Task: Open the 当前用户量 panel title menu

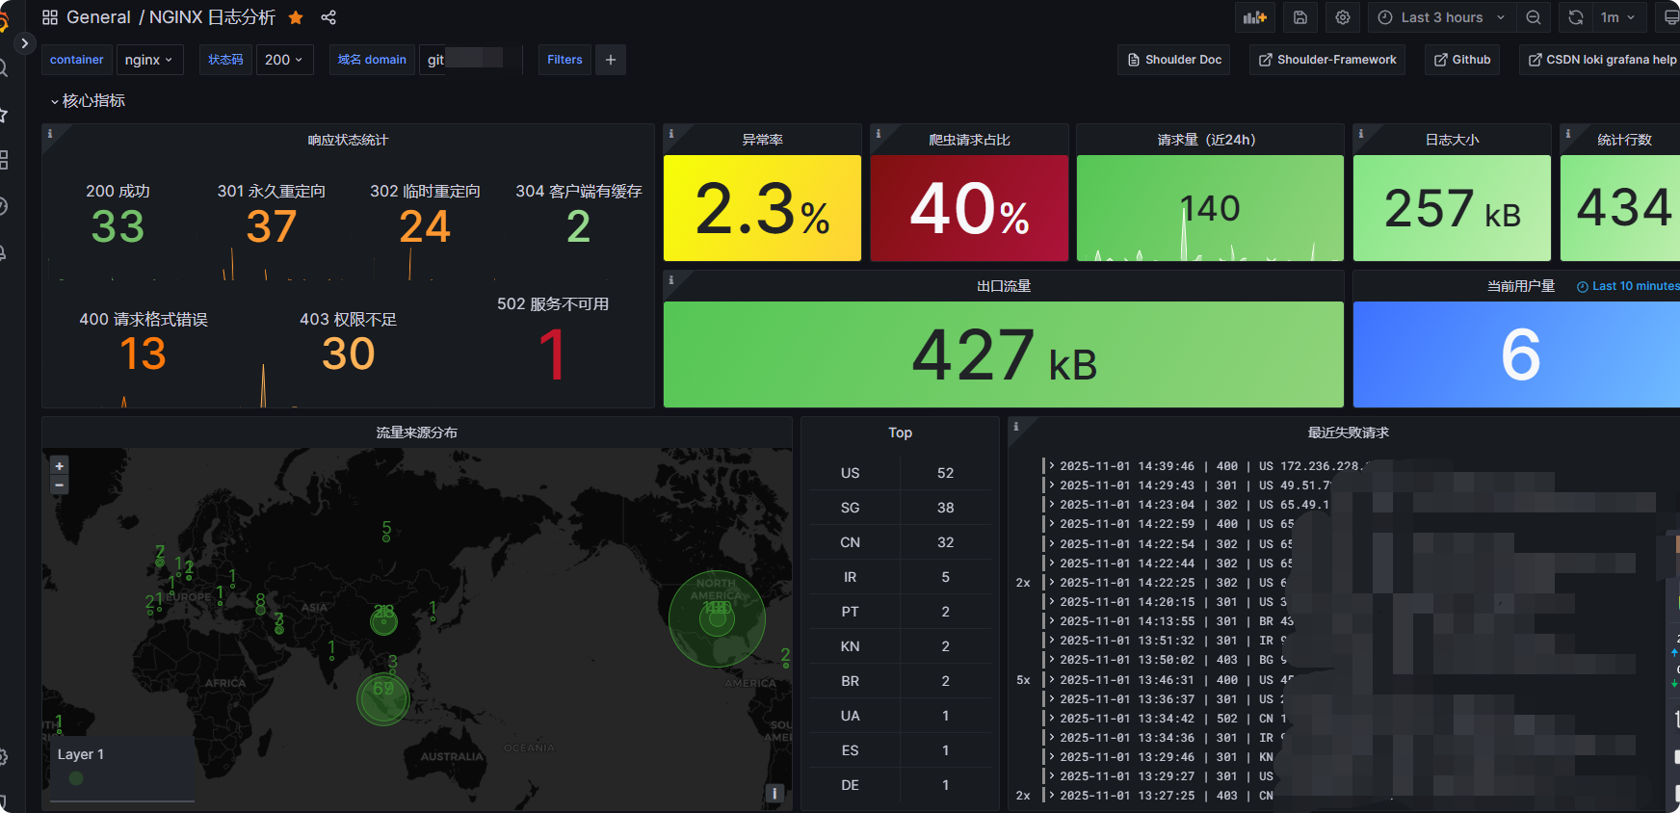Action: (1521, 286)
